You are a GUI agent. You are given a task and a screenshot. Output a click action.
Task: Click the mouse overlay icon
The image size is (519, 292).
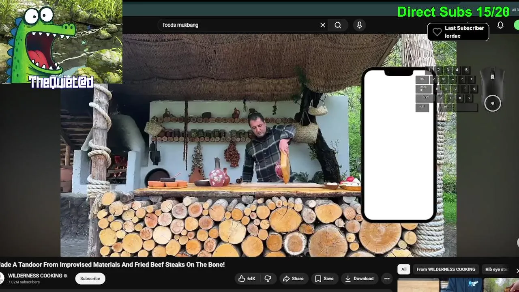coord(493,90)
